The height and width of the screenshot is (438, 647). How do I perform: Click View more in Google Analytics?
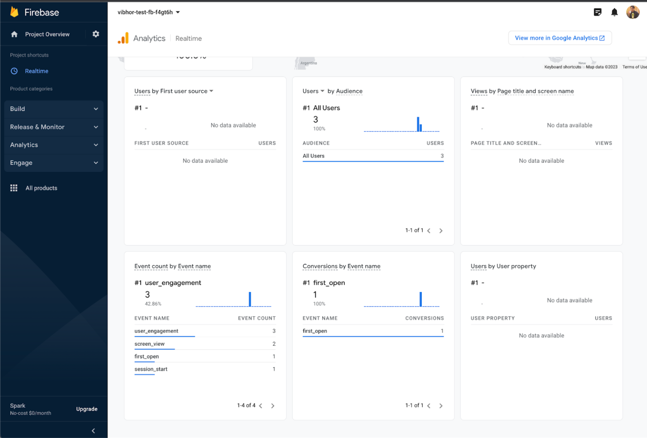tap(560, 37)
